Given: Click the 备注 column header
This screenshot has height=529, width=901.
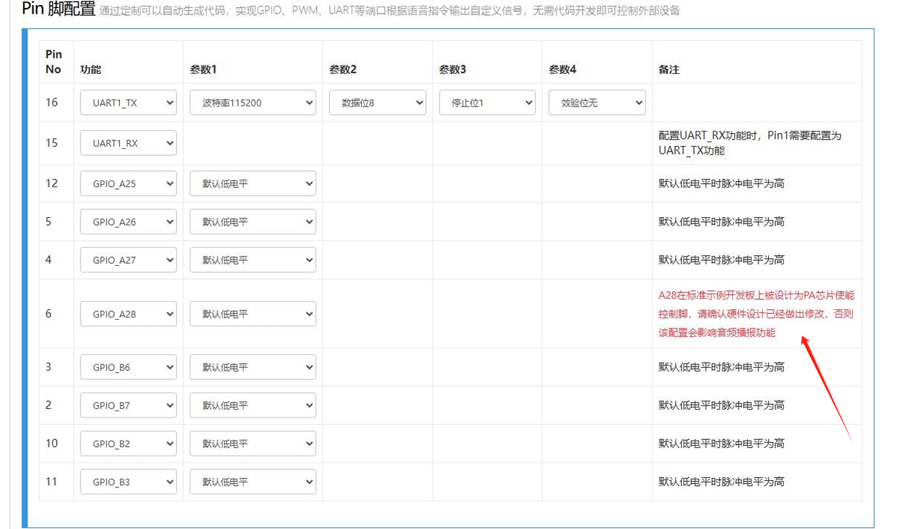Looking at the screenshot, I should point(669,70).
